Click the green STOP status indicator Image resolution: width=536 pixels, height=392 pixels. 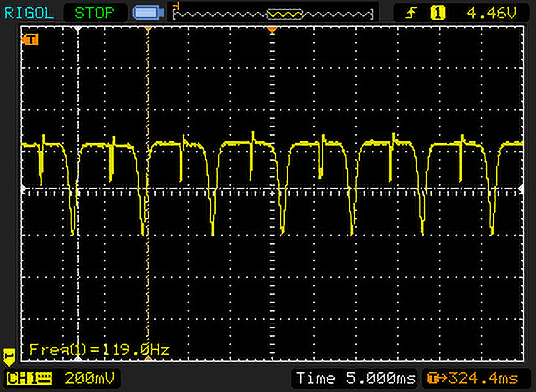coord(95,13)
